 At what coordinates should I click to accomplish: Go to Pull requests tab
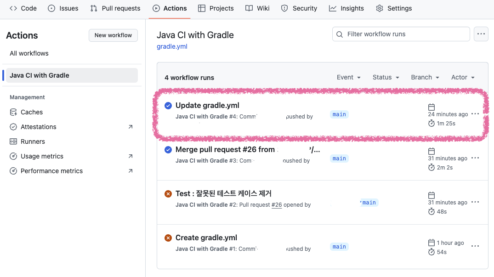pyautogui.click(x=115, y=9)
